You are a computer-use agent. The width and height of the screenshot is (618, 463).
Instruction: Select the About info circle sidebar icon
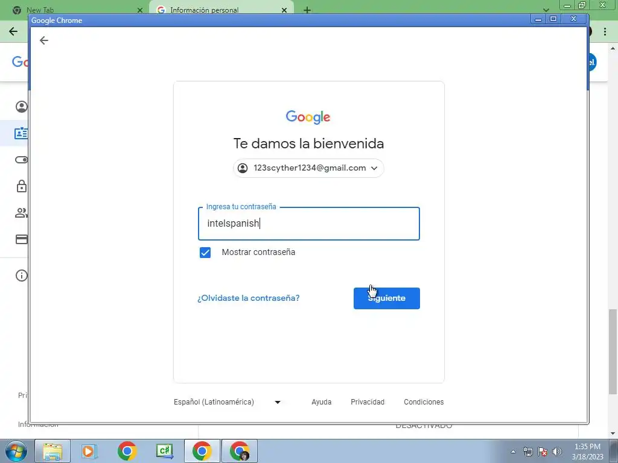pyautogui.click(x=22, y=275)
